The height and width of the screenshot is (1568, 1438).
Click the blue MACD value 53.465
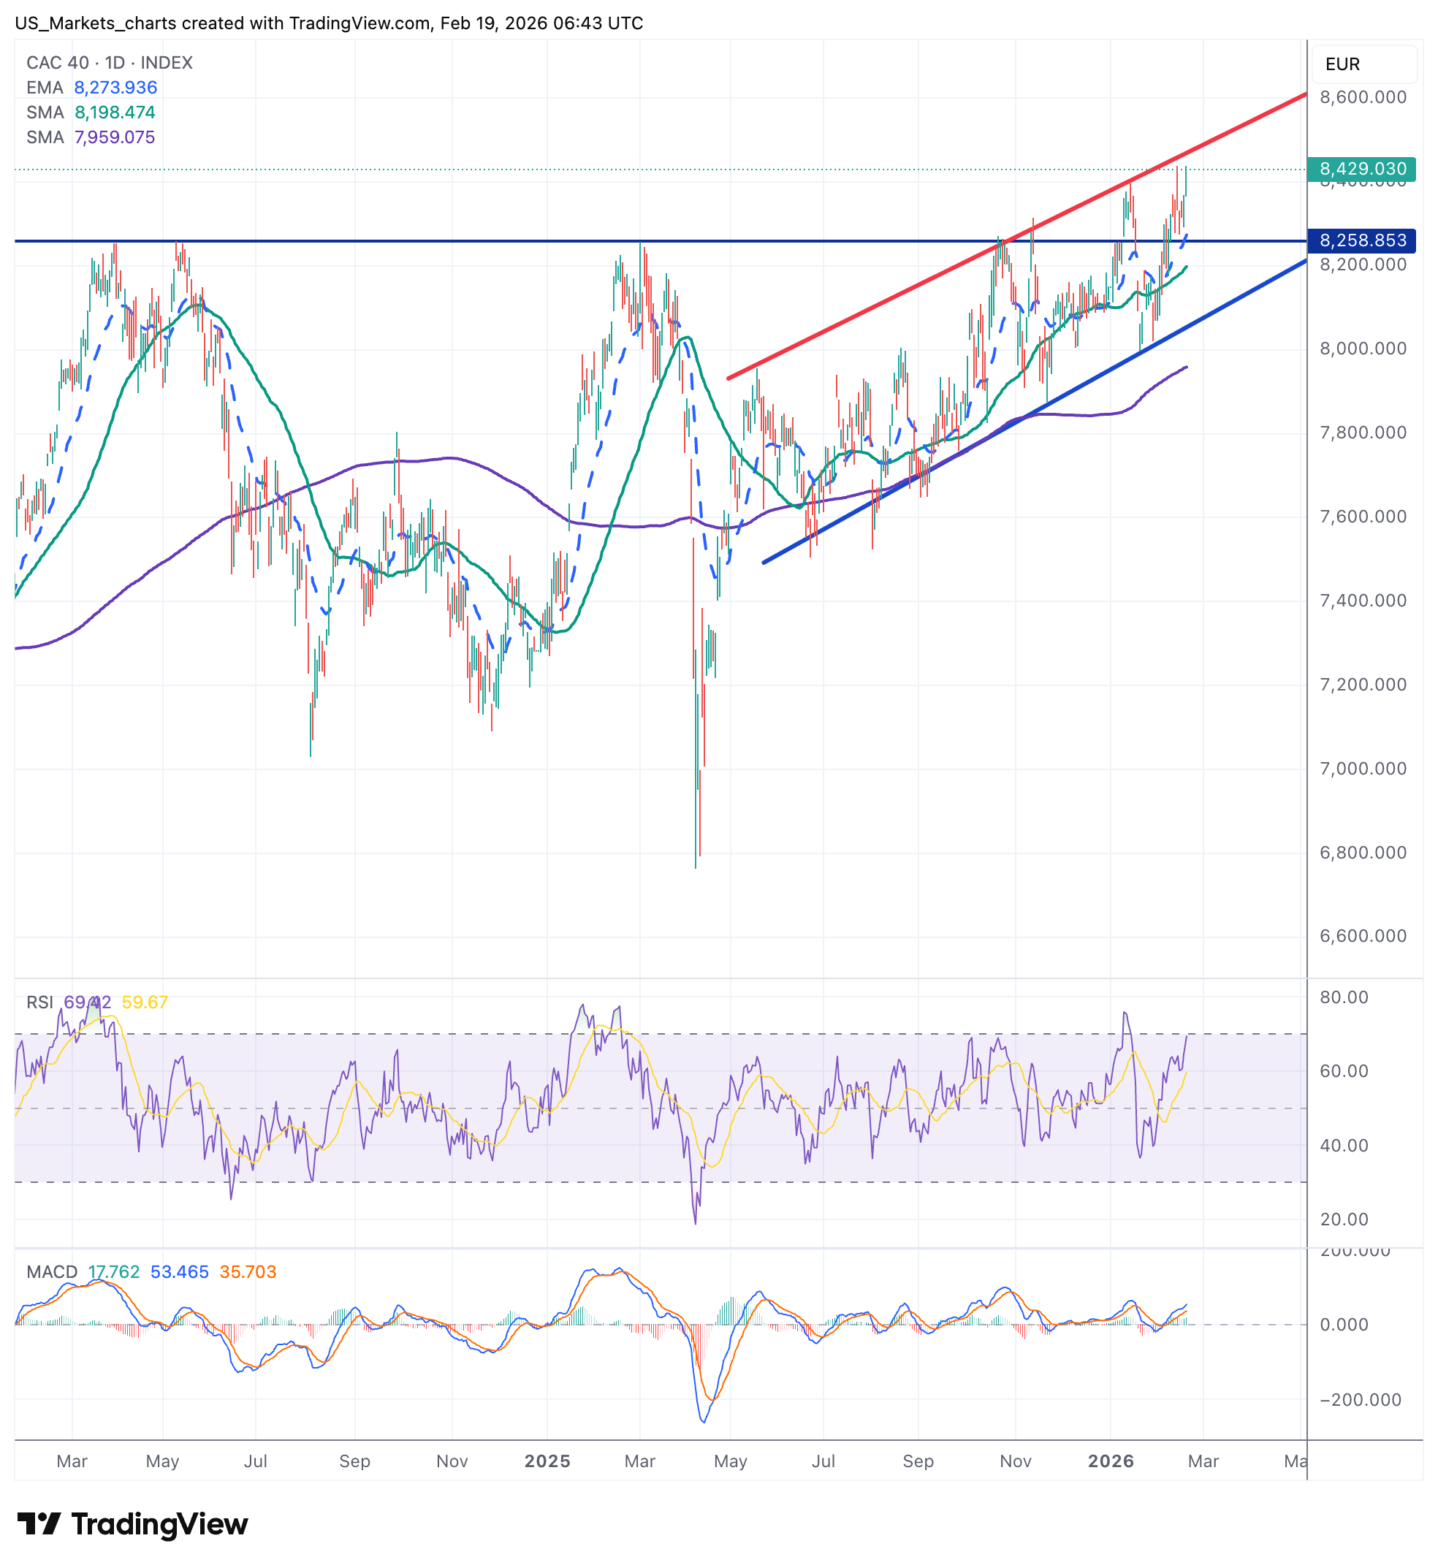coord(179,1272)
